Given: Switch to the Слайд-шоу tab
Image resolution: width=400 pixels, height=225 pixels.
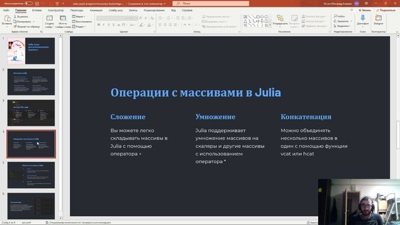Looking at the screenshot, I should pyautogui.click(x=116, y=10).
